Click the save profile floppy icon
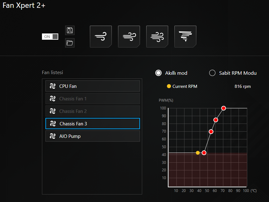Screen dimensions: 269x202 coord(70,30)
